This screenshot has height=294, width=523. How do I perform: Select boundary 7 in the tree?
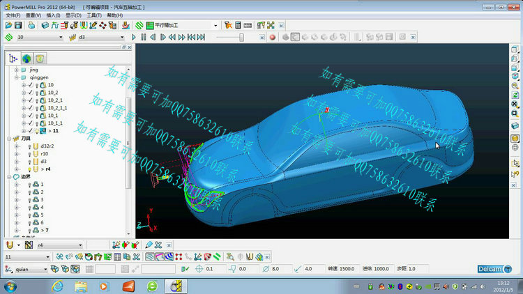(x=47, y=231)
